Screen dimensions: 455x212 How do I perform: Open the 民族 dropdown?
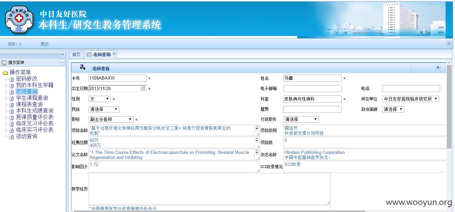coord(104,109)
